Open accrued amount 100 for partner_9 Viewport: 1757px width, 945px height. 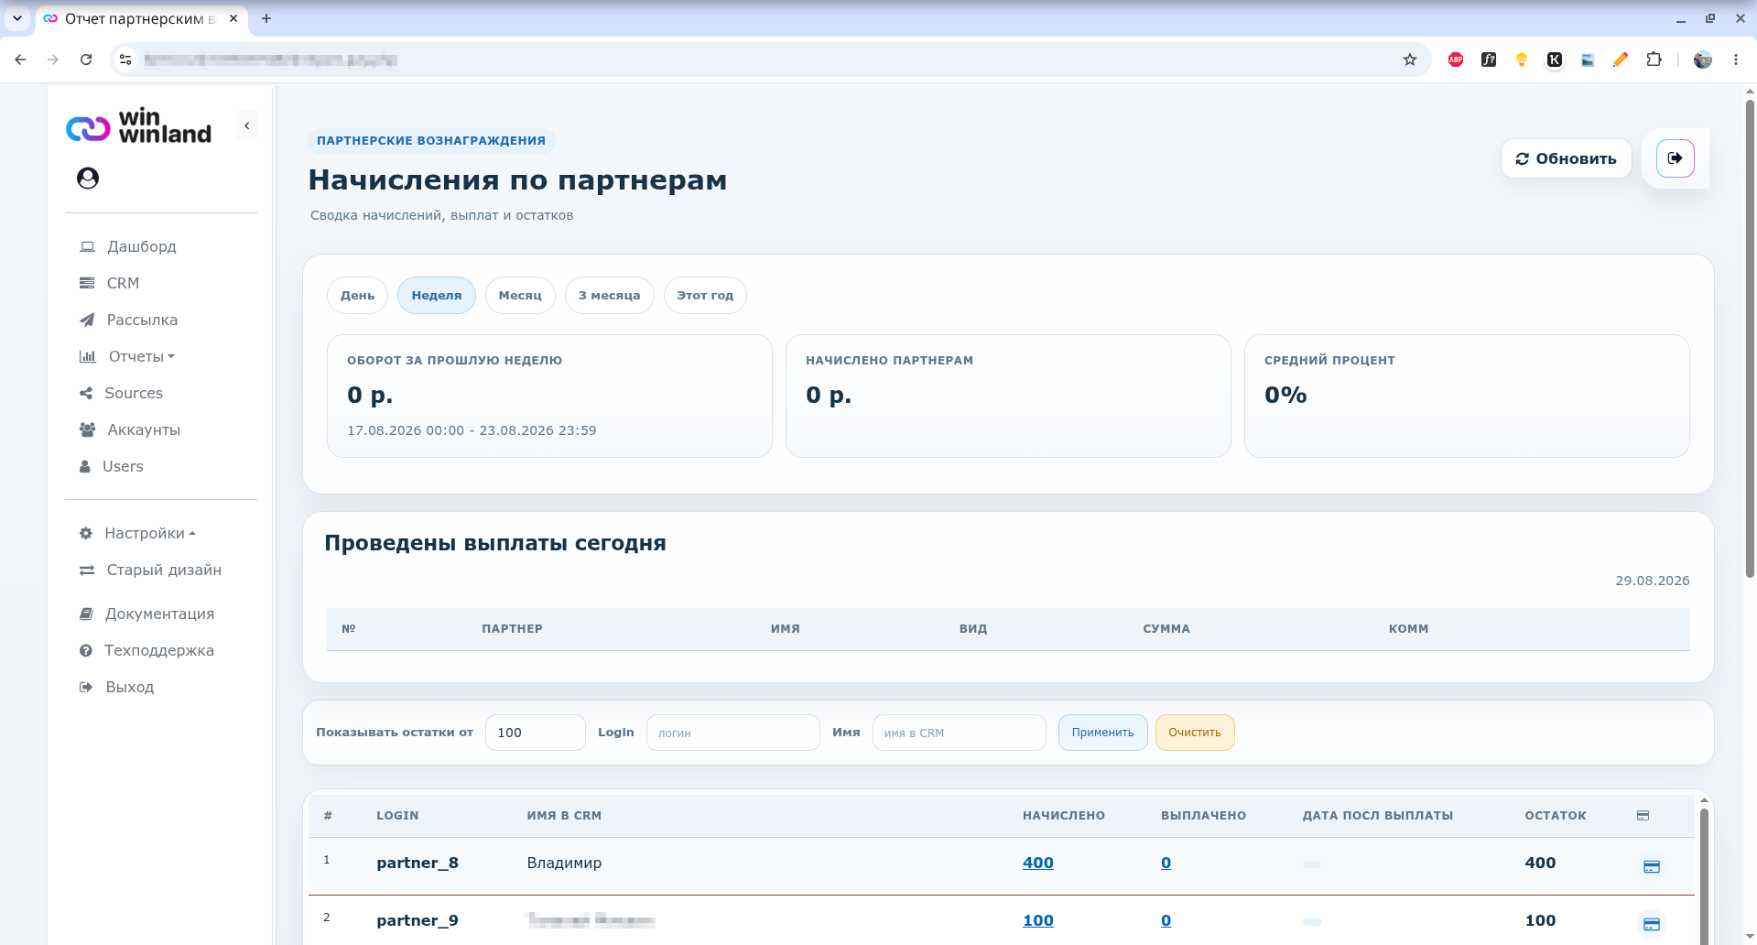(1038, 920)
